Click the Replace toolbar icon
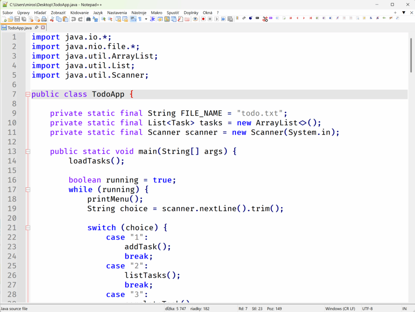The image size is (415, 312). point(95,19)
